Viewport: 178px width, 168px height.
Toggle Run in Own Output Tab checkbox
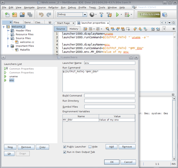click(x=65, y=152)
